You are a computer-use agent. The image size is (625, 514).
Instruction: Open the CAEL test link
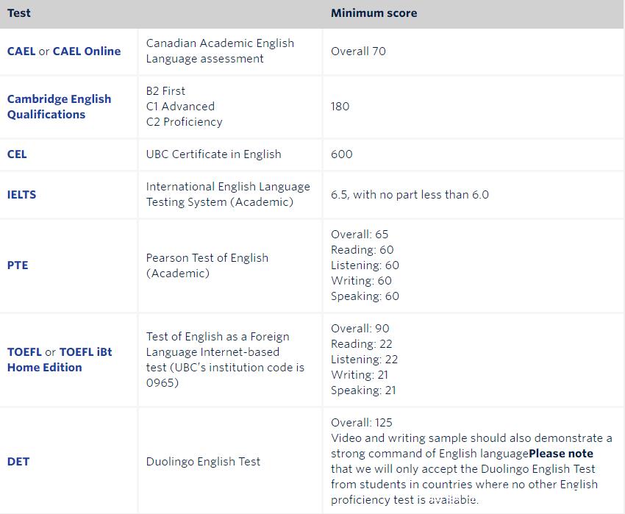coord(21,51)
